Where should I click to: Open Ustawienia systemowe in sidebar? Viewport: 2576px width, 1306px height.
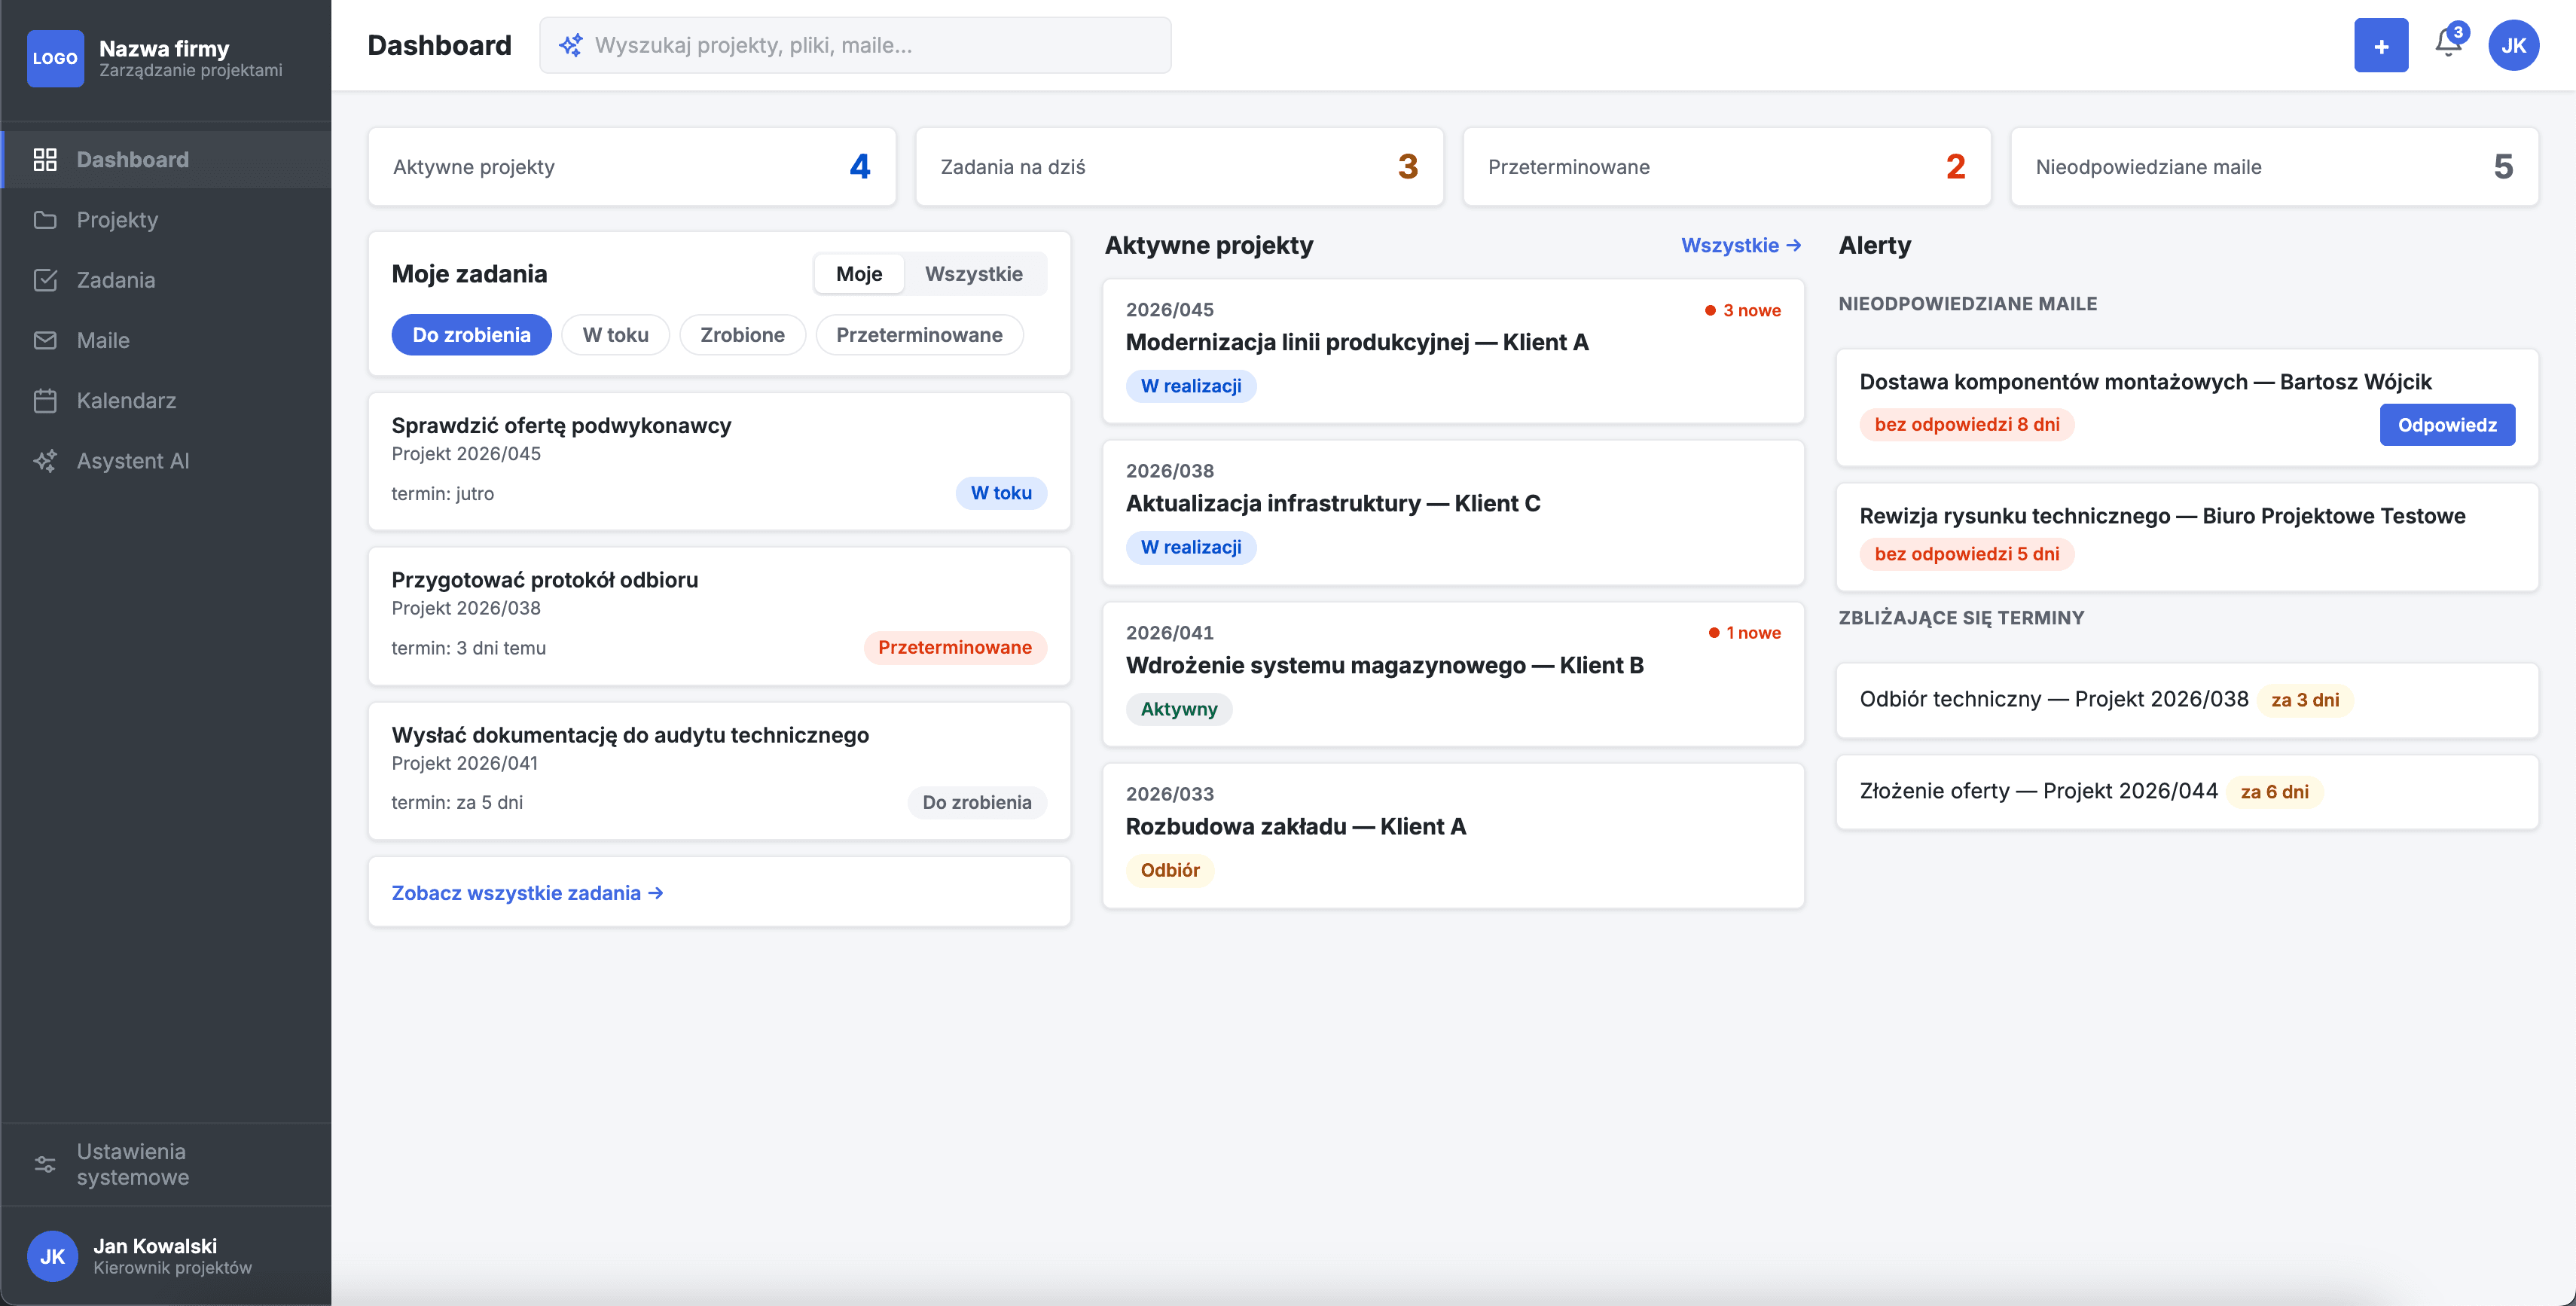[165, 1164]
